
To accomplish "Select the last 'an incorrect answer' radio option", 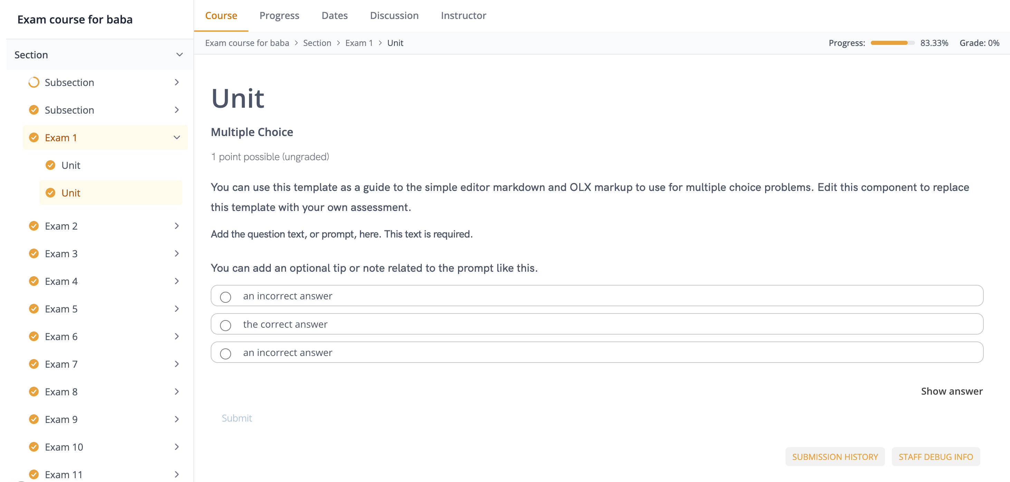I will [x=226, y=354].
